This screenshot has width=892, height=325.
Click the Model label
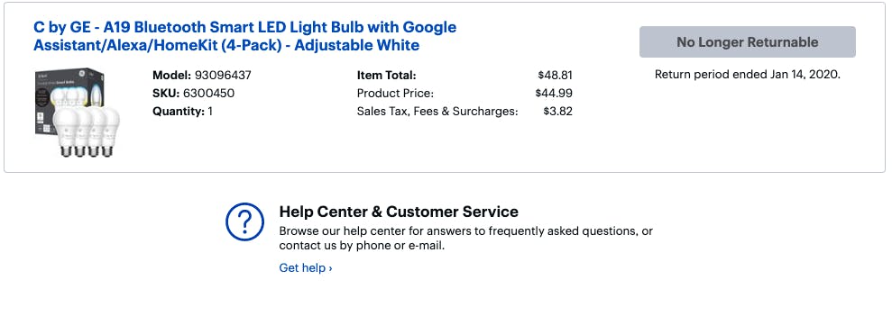point(171,75)
